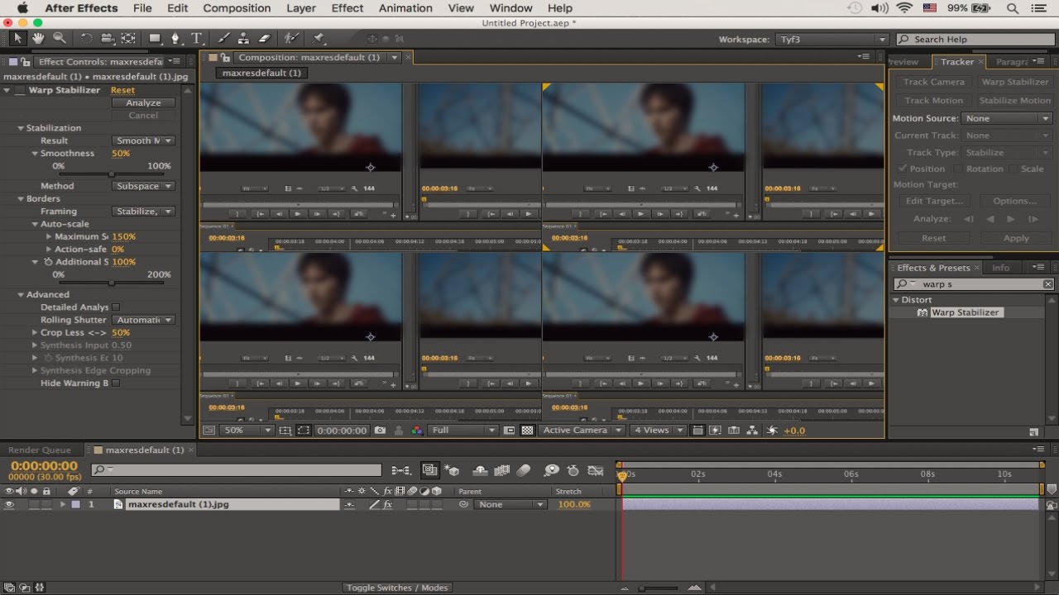
Task: Toggle Transparency Grid checkerboard button
Action: (527, 431)
